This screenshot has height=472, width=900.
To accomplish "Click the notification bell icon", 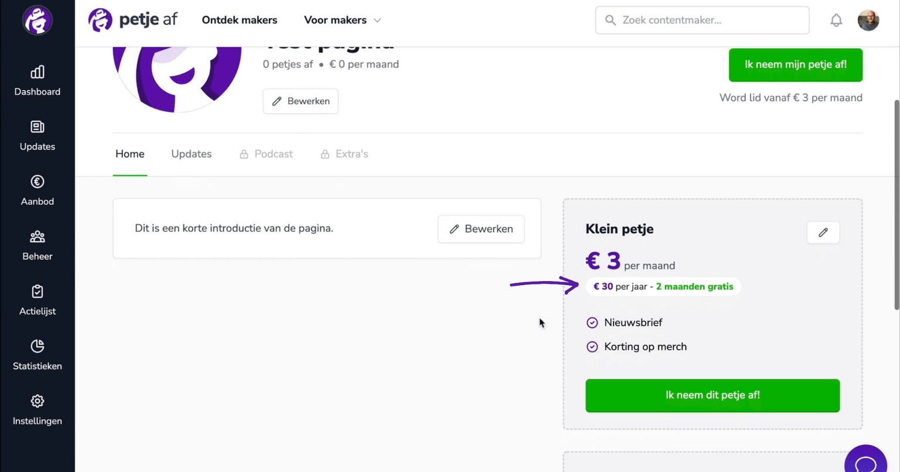I will pyautogui.click(x=836, y=20).
